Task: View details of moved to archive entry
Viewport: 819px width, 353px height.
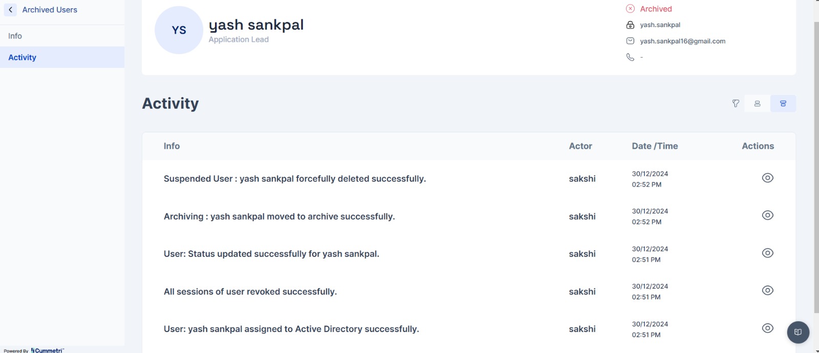Action: pos(767,215)
